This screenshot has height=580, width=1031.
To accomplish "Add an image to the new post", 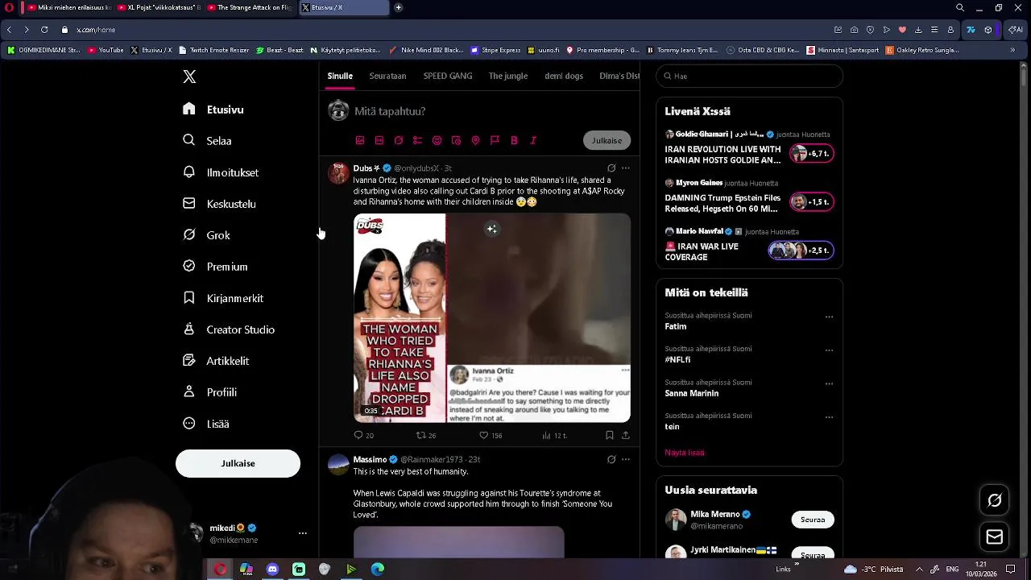I will [360, 140].
